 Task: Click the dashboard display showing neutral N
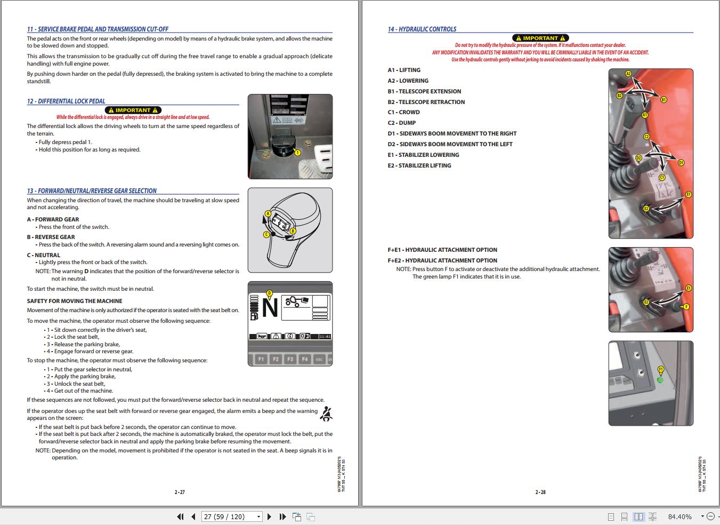(x=290, y=323)
